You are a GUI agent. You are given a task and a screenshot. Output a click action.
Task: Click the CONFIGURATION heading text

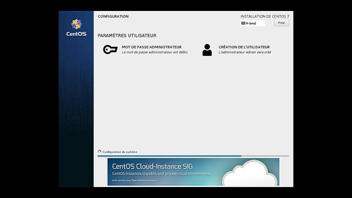113,16
